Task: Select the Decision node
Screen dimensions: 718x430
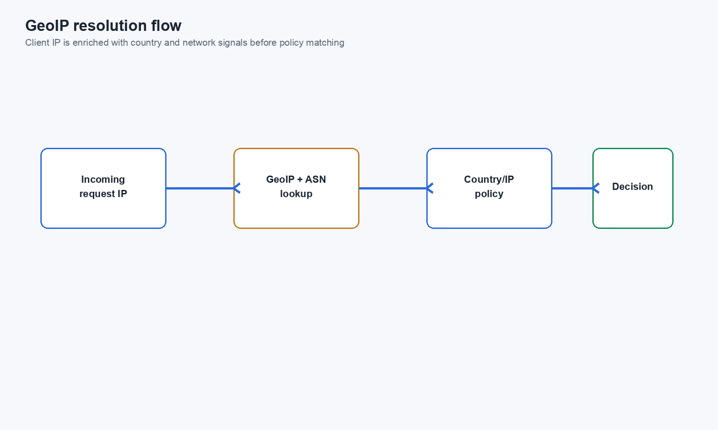Action: point(633,188)
